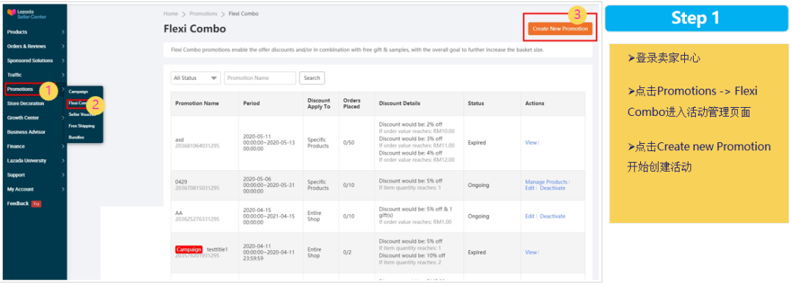Go to Promotions in the breadcrumb
This screenshot has height=286, width=792.
tap(204, 14)
